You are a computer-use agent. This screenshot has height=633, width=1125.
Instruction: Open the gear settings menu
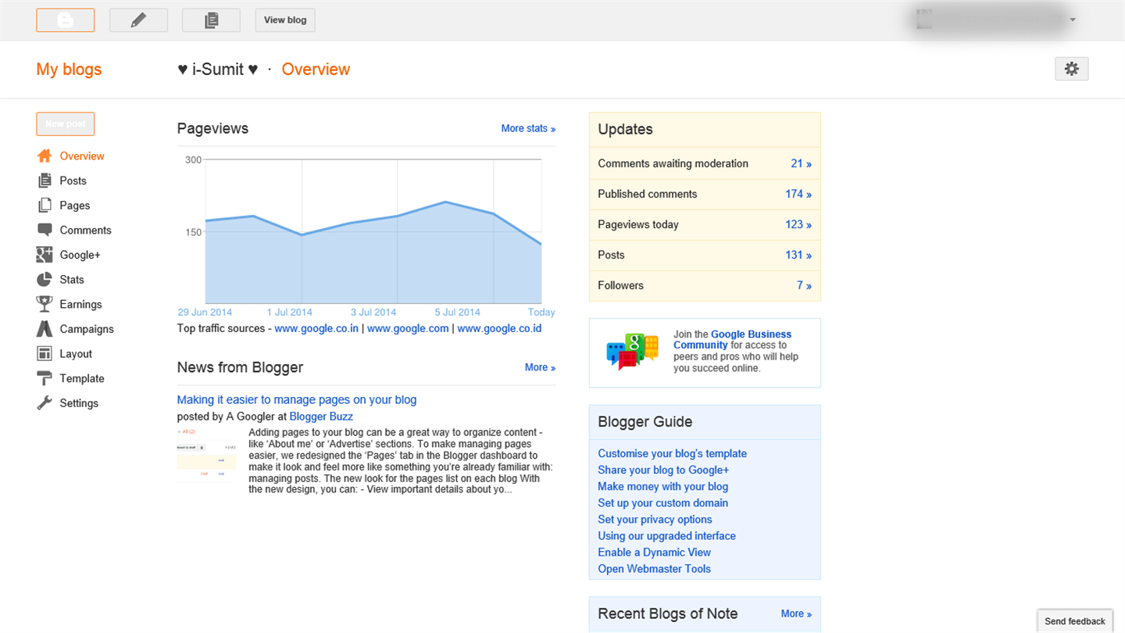click(1071, 69)
